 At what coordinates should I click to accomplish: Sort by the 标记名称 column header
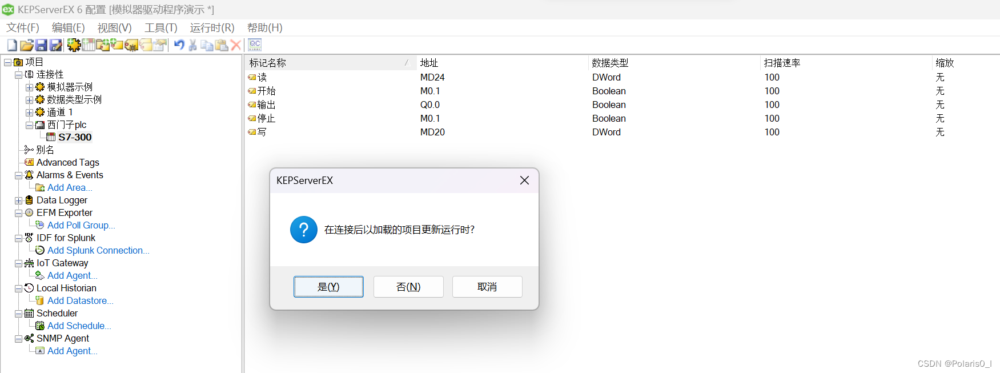(331, 63)
